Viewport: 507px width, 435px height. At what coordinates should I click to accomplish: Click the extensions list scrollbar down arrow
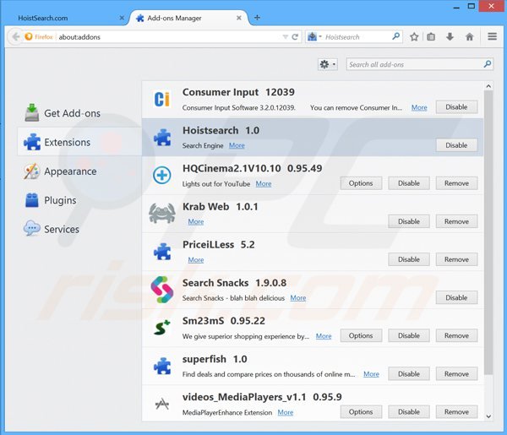pos(488,416)
